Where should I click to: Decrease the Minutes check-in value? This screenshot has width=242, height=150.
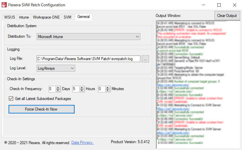(108, 90)
